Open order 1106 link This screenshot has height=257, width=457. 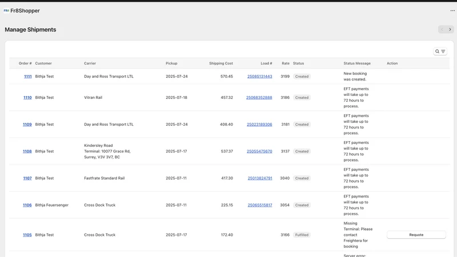[27, 205]
